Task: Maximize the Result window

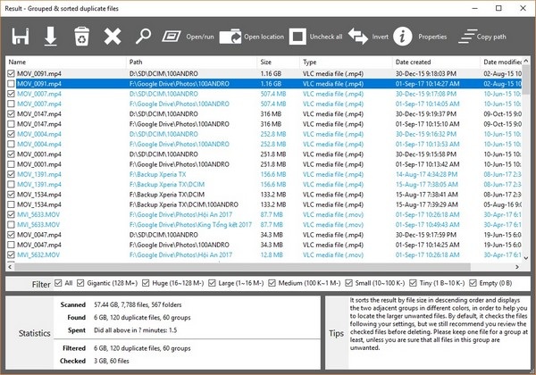Action: [498, 8]
